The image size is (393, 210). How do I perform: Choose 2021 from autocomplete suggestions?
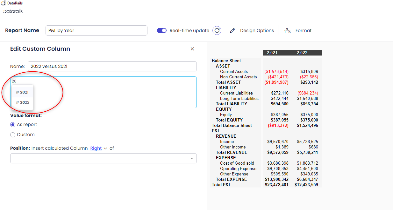pyautogui.click(x=22, y=92)
